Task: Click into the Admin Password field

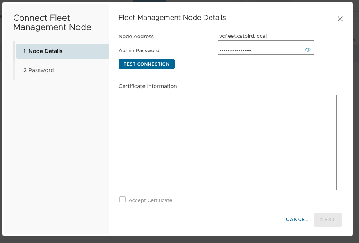Action: click(x=259, y=50)
